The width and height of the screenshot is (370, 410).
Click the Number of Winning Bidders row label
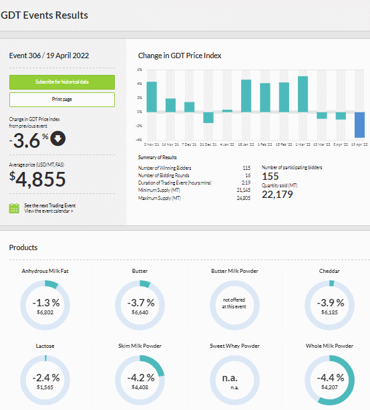(x=164, y=168)
